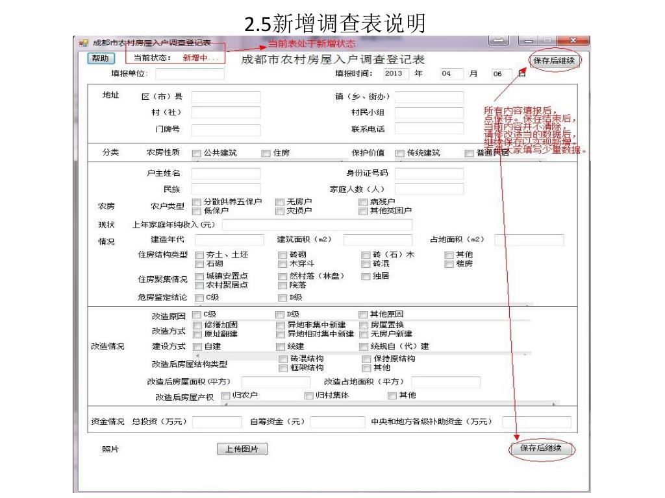
Task: Check the 无房户 checkbox
Action: click(279, 202)
